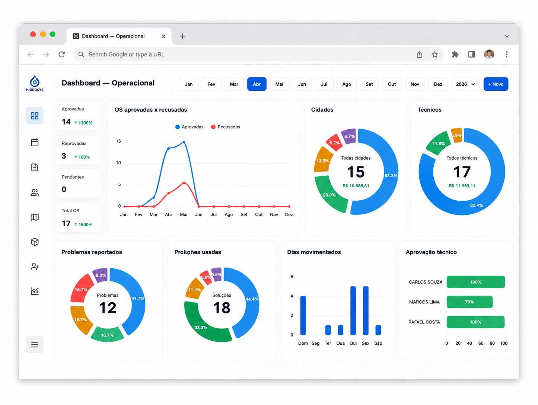Click the RAFAEL COSTA 100% progress bar
538x405 pixels.
[475, 322]
